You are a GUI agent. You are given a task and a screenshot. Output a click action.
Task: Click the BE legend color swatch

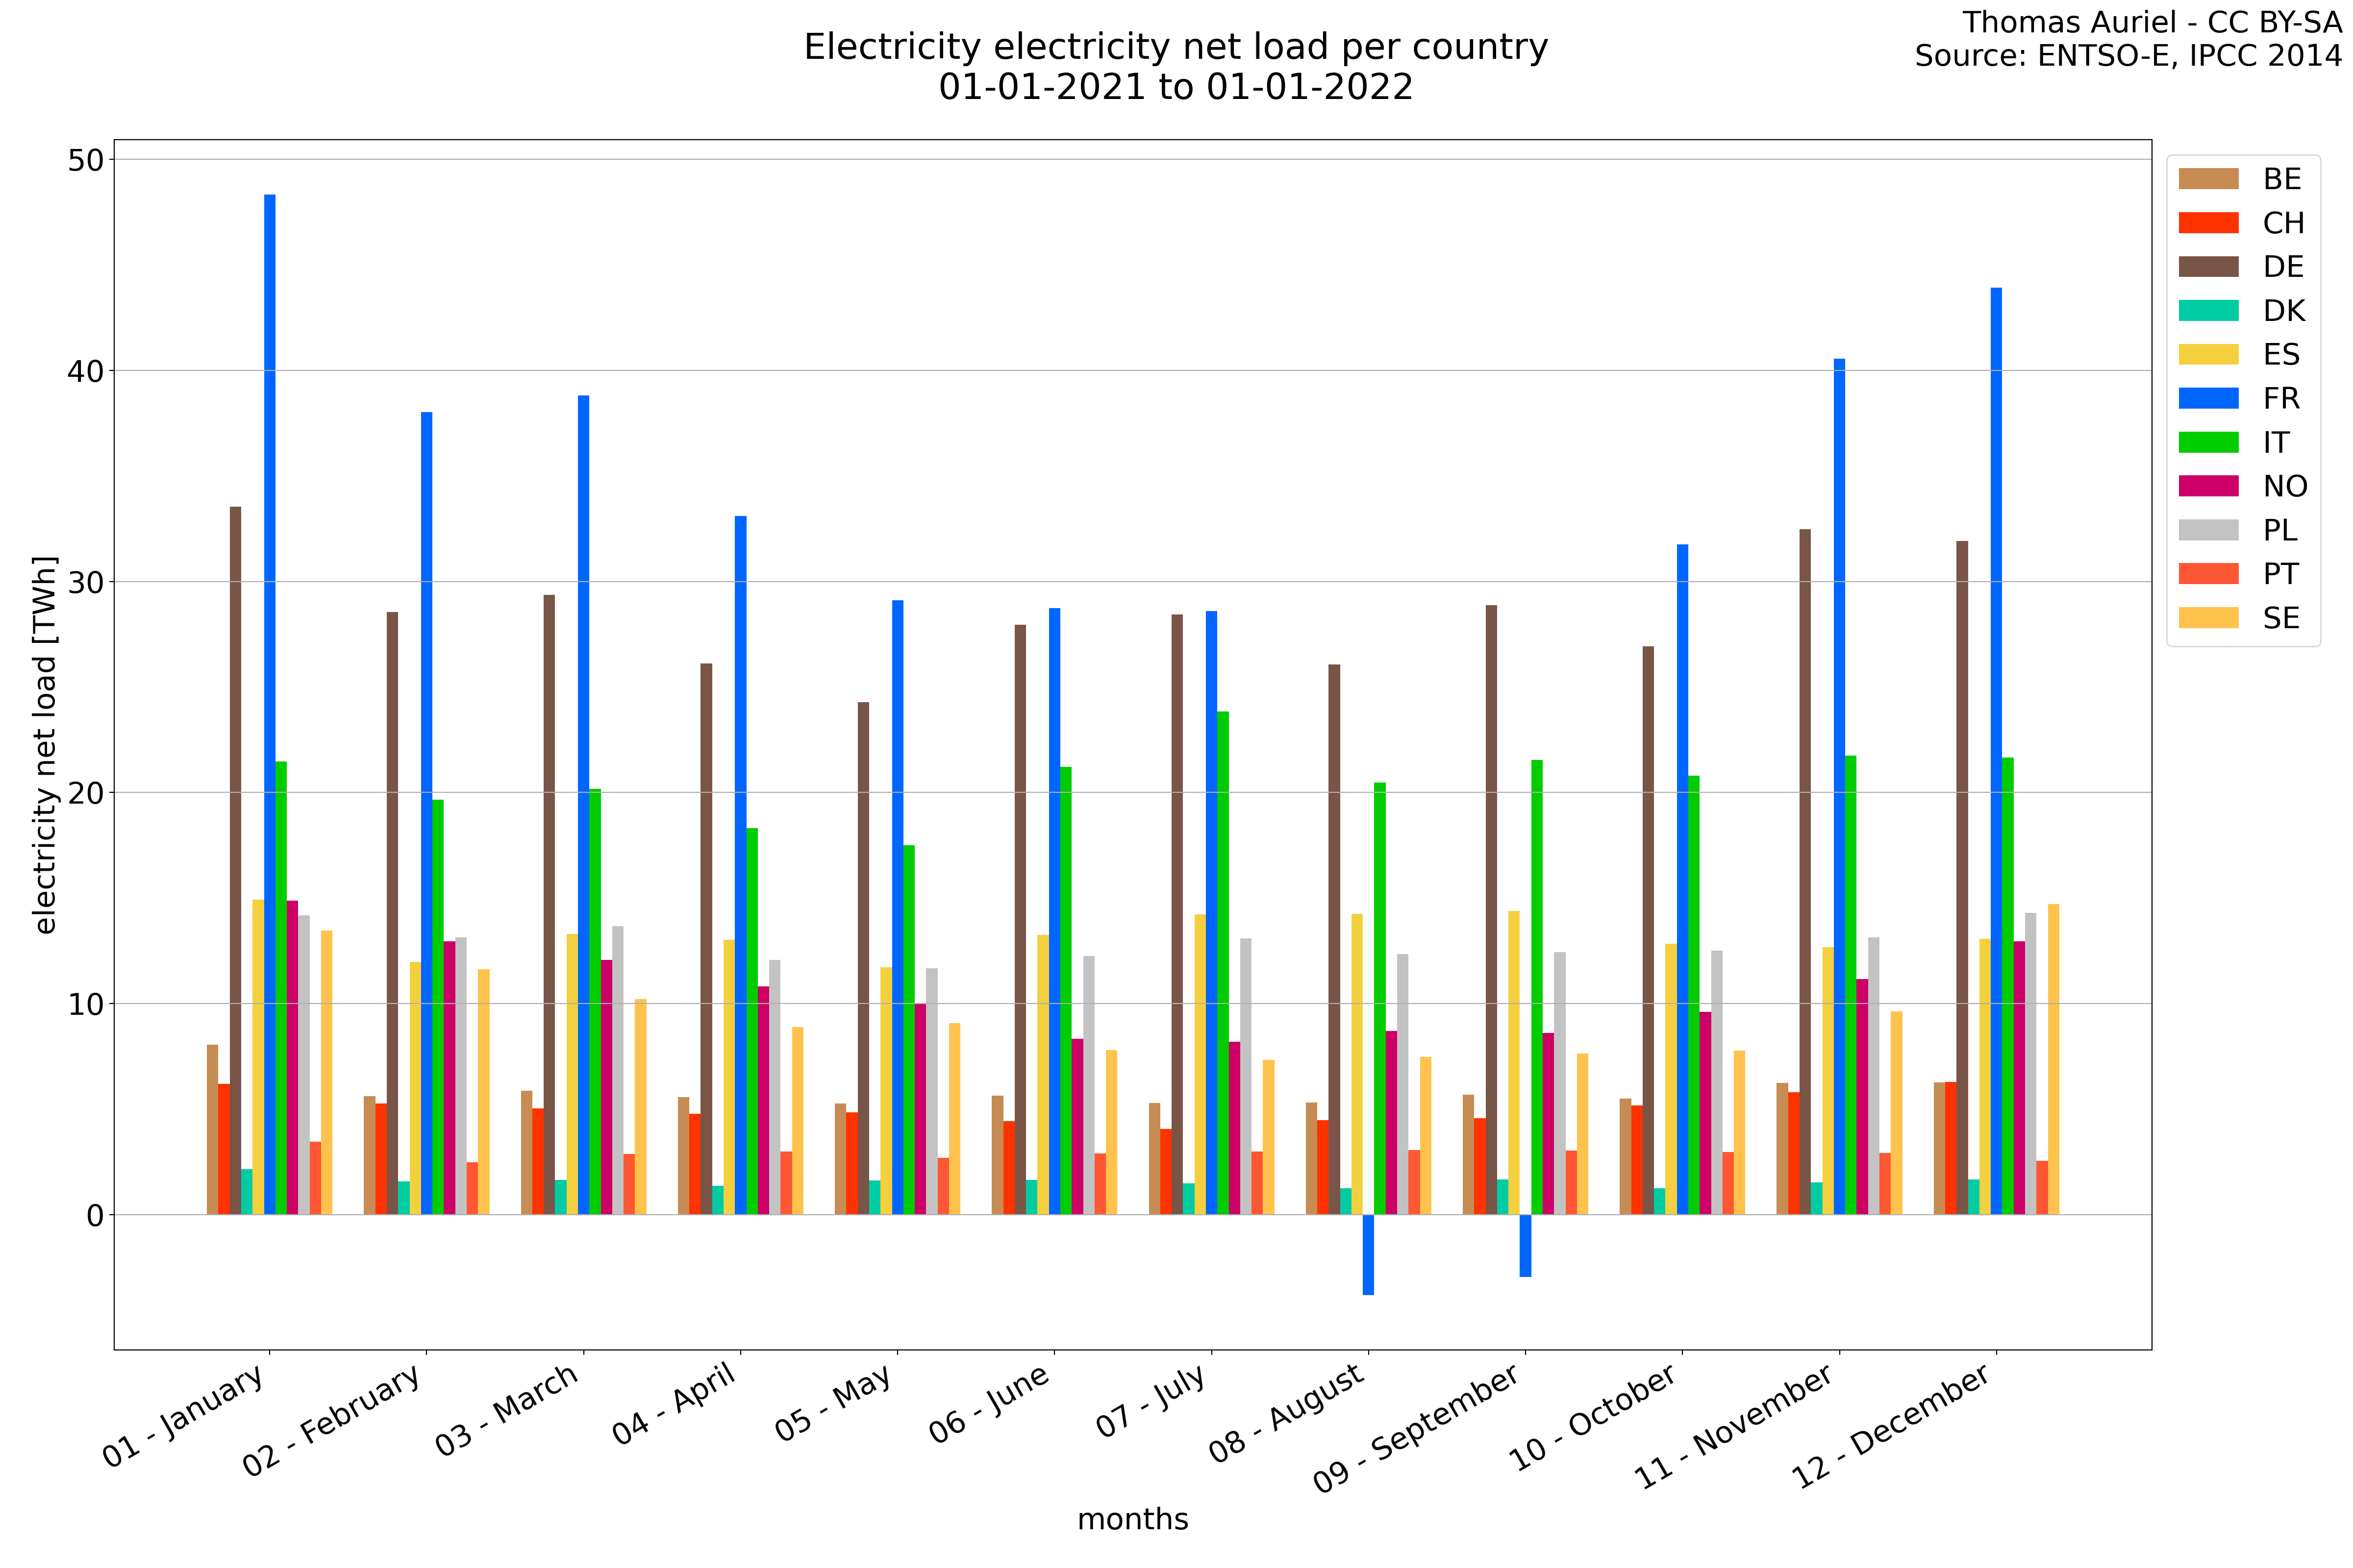point(2208,179)
